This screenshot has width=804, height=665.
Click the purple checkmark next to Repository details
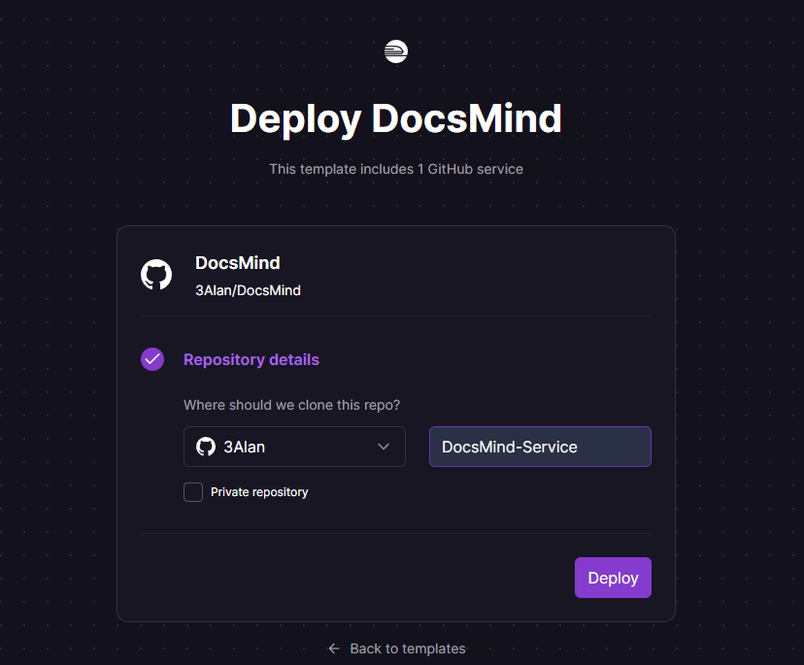click(152, 359)
